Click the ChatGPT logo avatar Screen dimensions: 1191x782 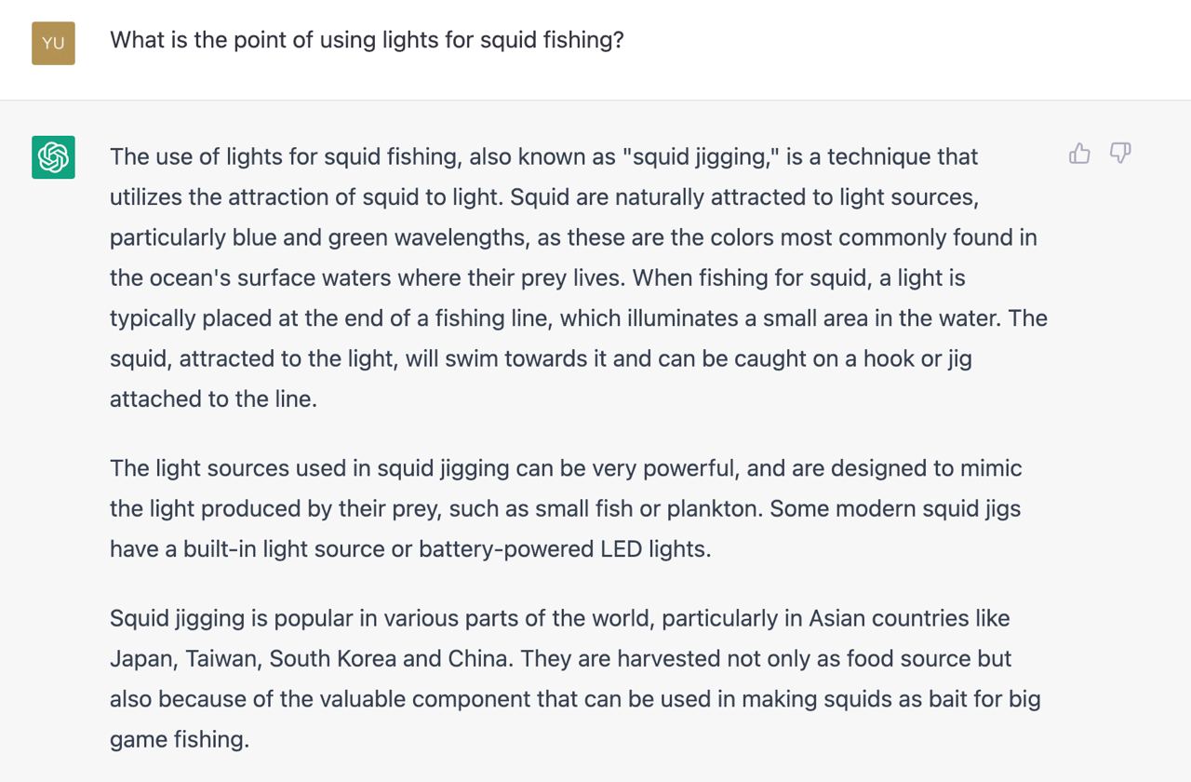point(53,156)
